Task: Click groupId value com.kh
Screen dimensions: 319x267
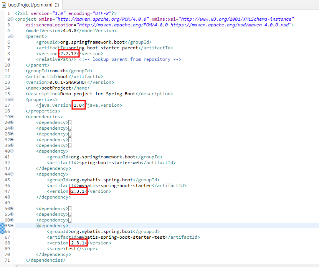Action: coord(58,71)
